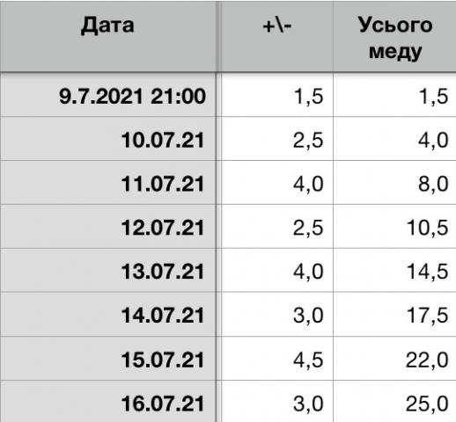Click the 22,0 total cell
Image resolution: width=456 pixels, height=422 pixels.
tap(394, 359)
